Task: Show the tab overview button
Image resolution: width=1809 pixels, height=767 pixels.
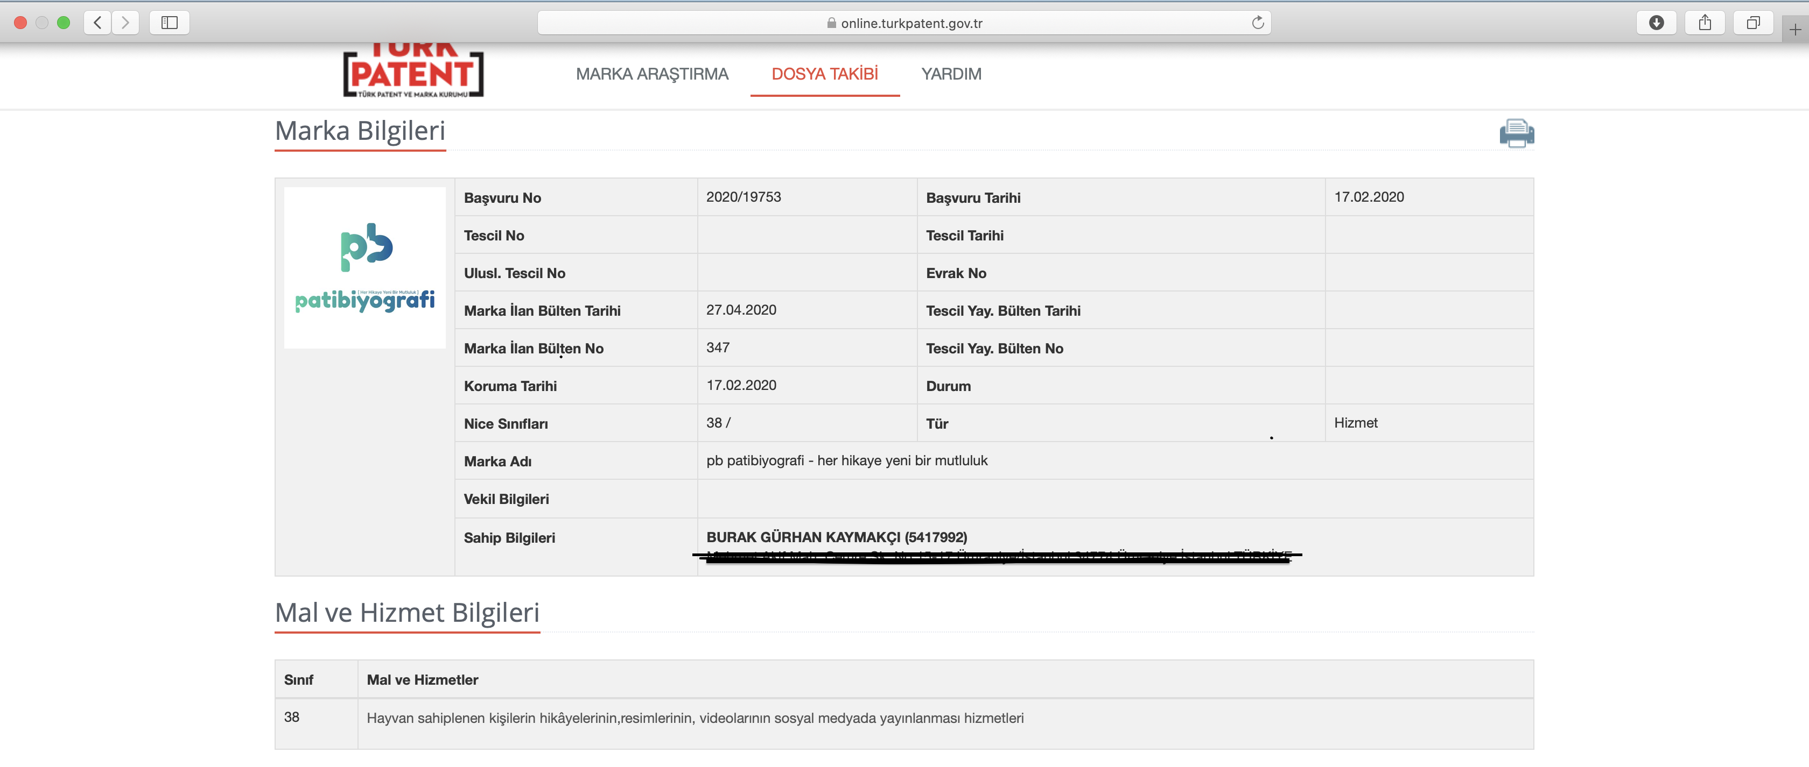Action: coord(1753,23)
